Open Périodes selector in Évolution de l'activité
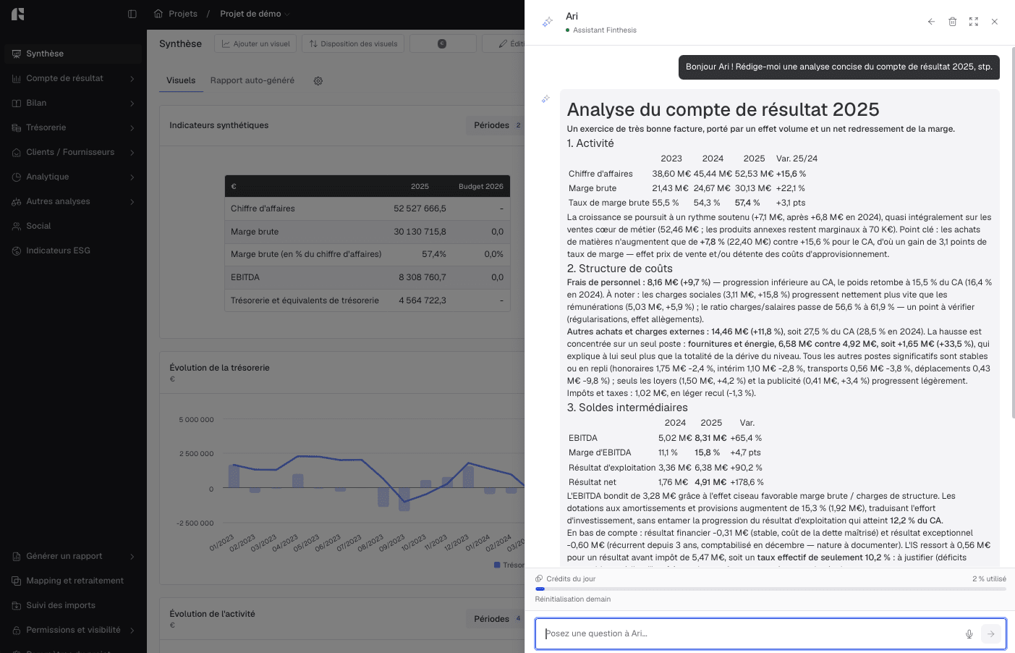The image size is (1015, 653). [496, 619]
